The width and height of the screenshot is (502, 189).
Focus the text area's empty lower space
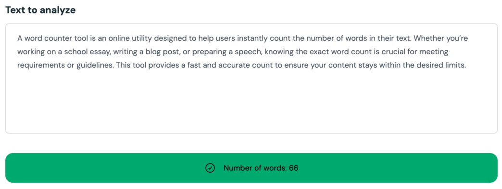[x=251, y=102]
